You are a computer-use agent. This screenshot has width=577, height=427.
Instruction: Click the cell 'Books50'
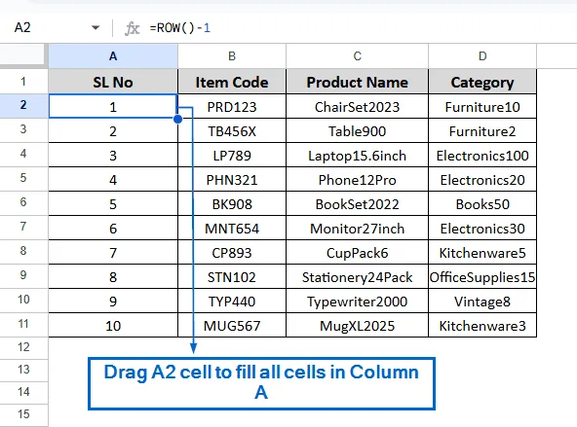tap(482, 203)
